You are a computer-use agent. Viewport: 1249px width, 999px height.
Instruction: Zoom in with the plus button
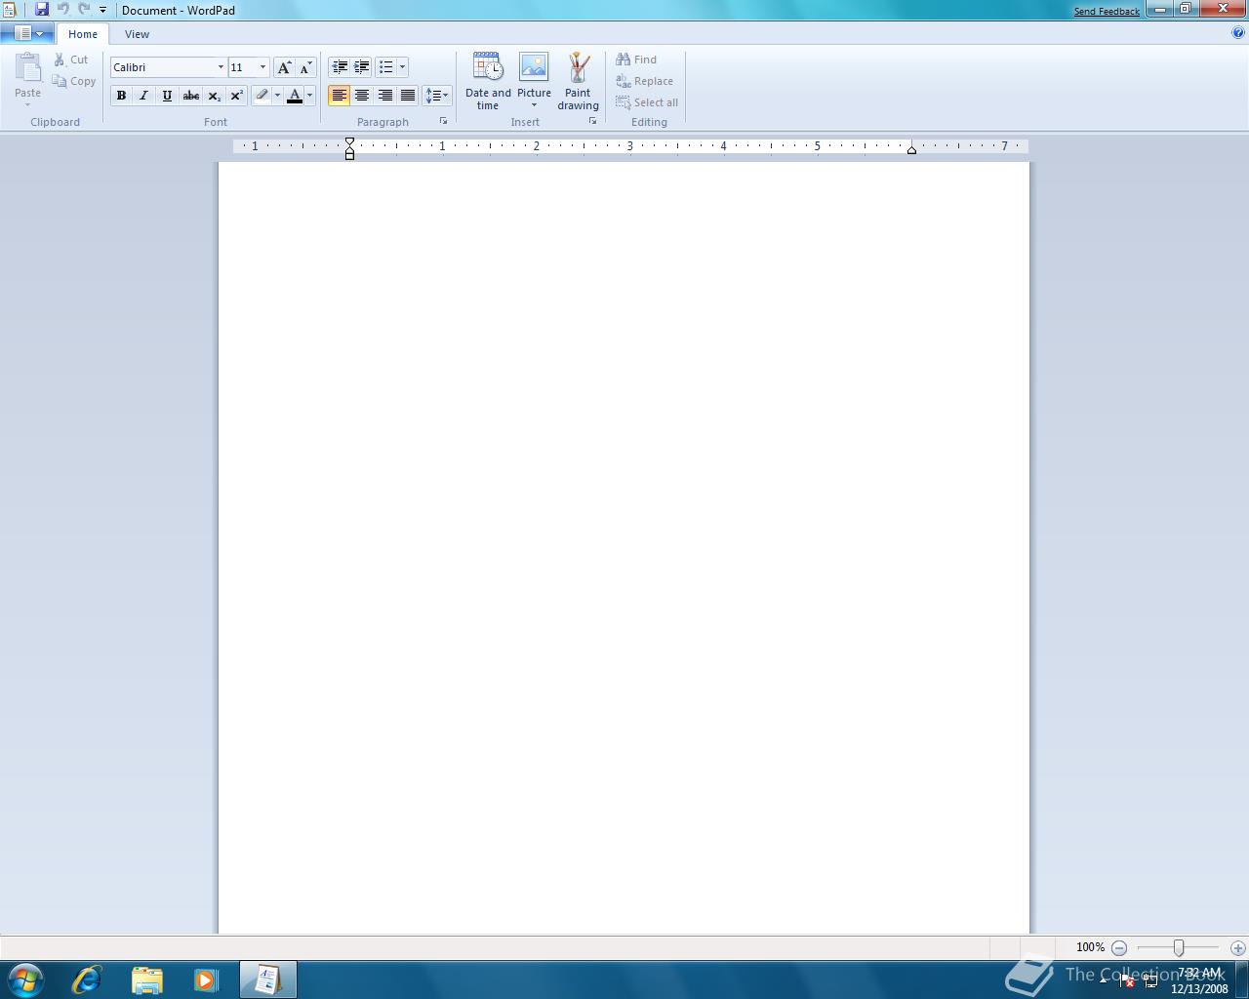1238,947
